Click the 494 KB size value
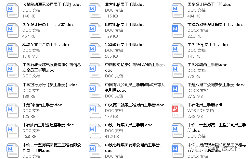This screenshot has height=159, width=248. (x=194, y=16)
